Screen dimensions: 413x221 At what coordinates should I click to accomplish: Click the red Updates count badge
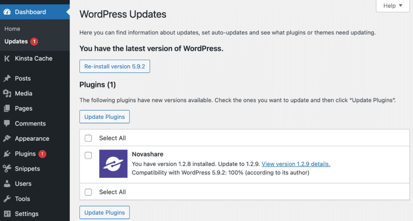(x=34, y=41)
